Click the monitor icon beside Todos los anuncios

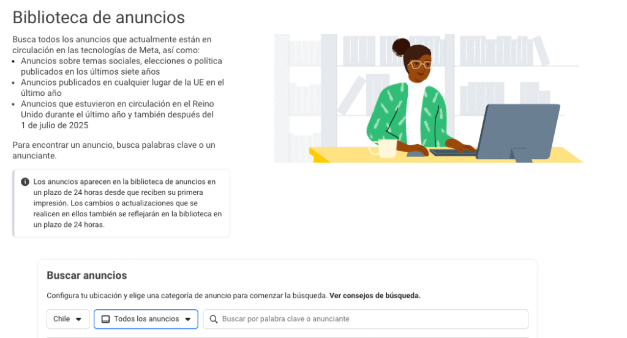[x=105, y=319]
